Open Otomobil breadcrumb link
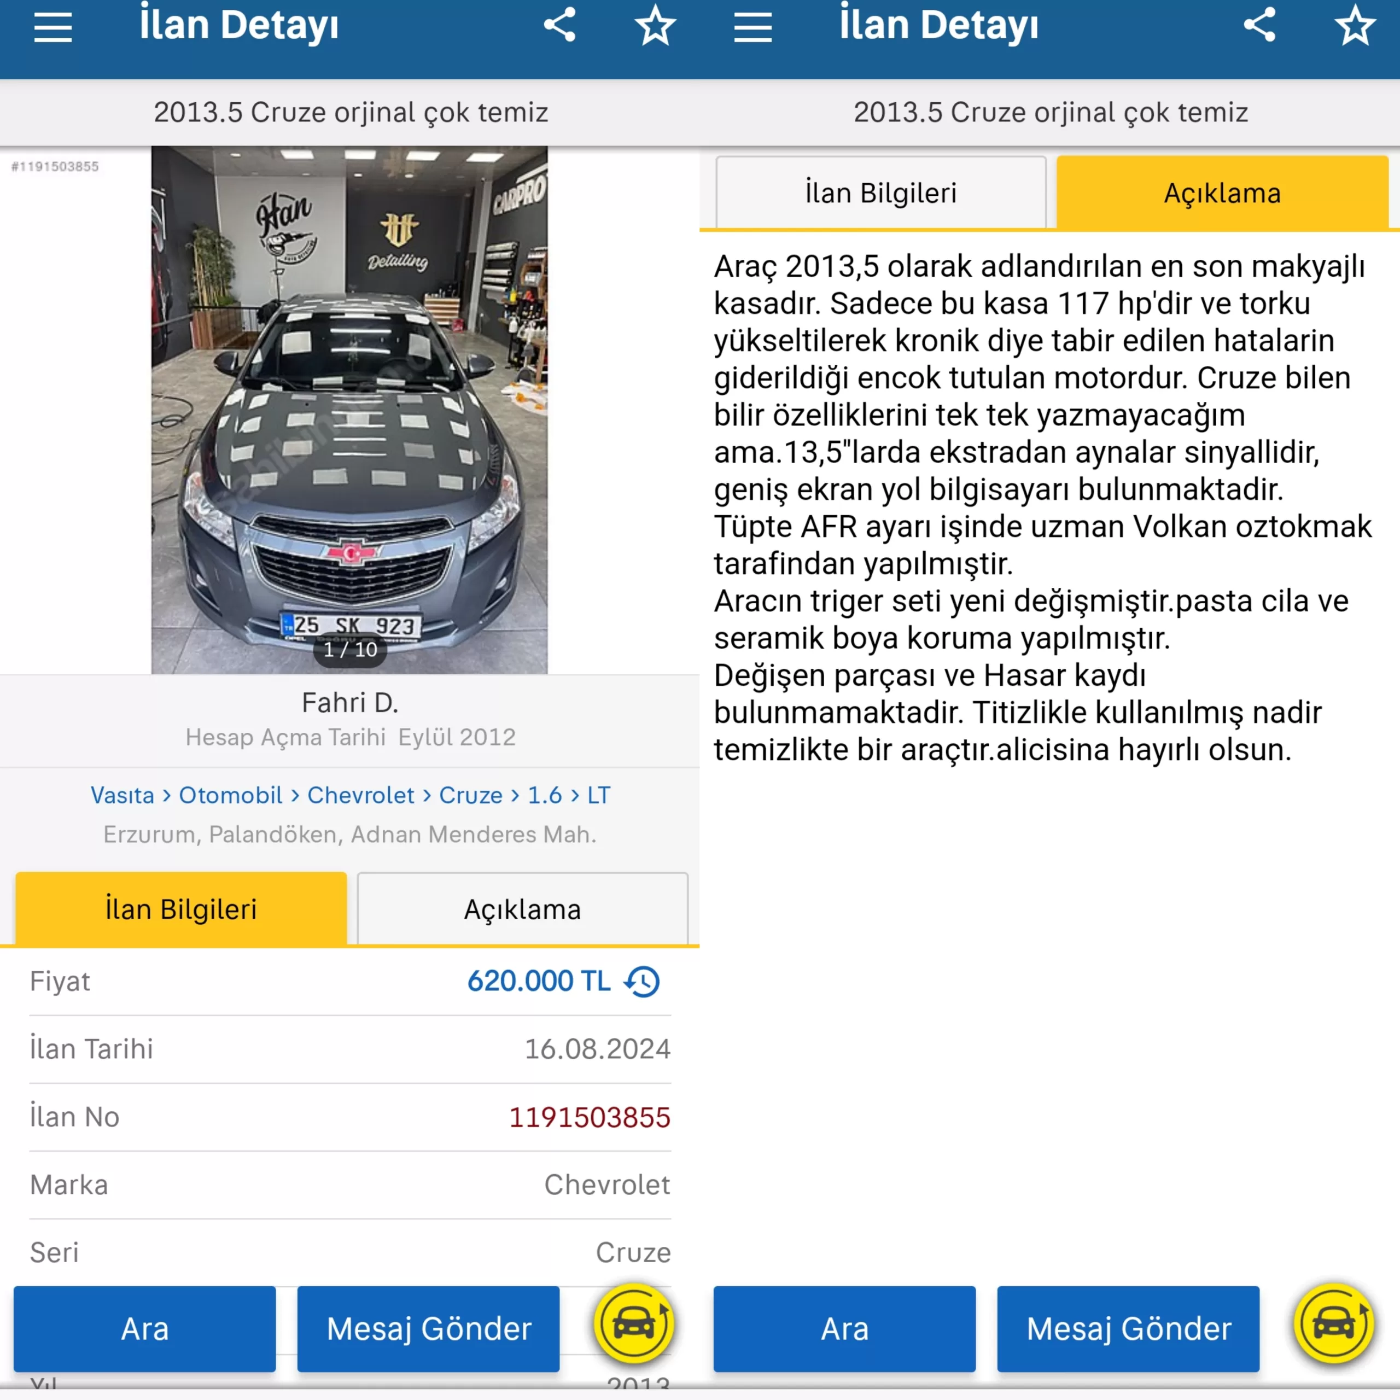 (x=230, y=795)
